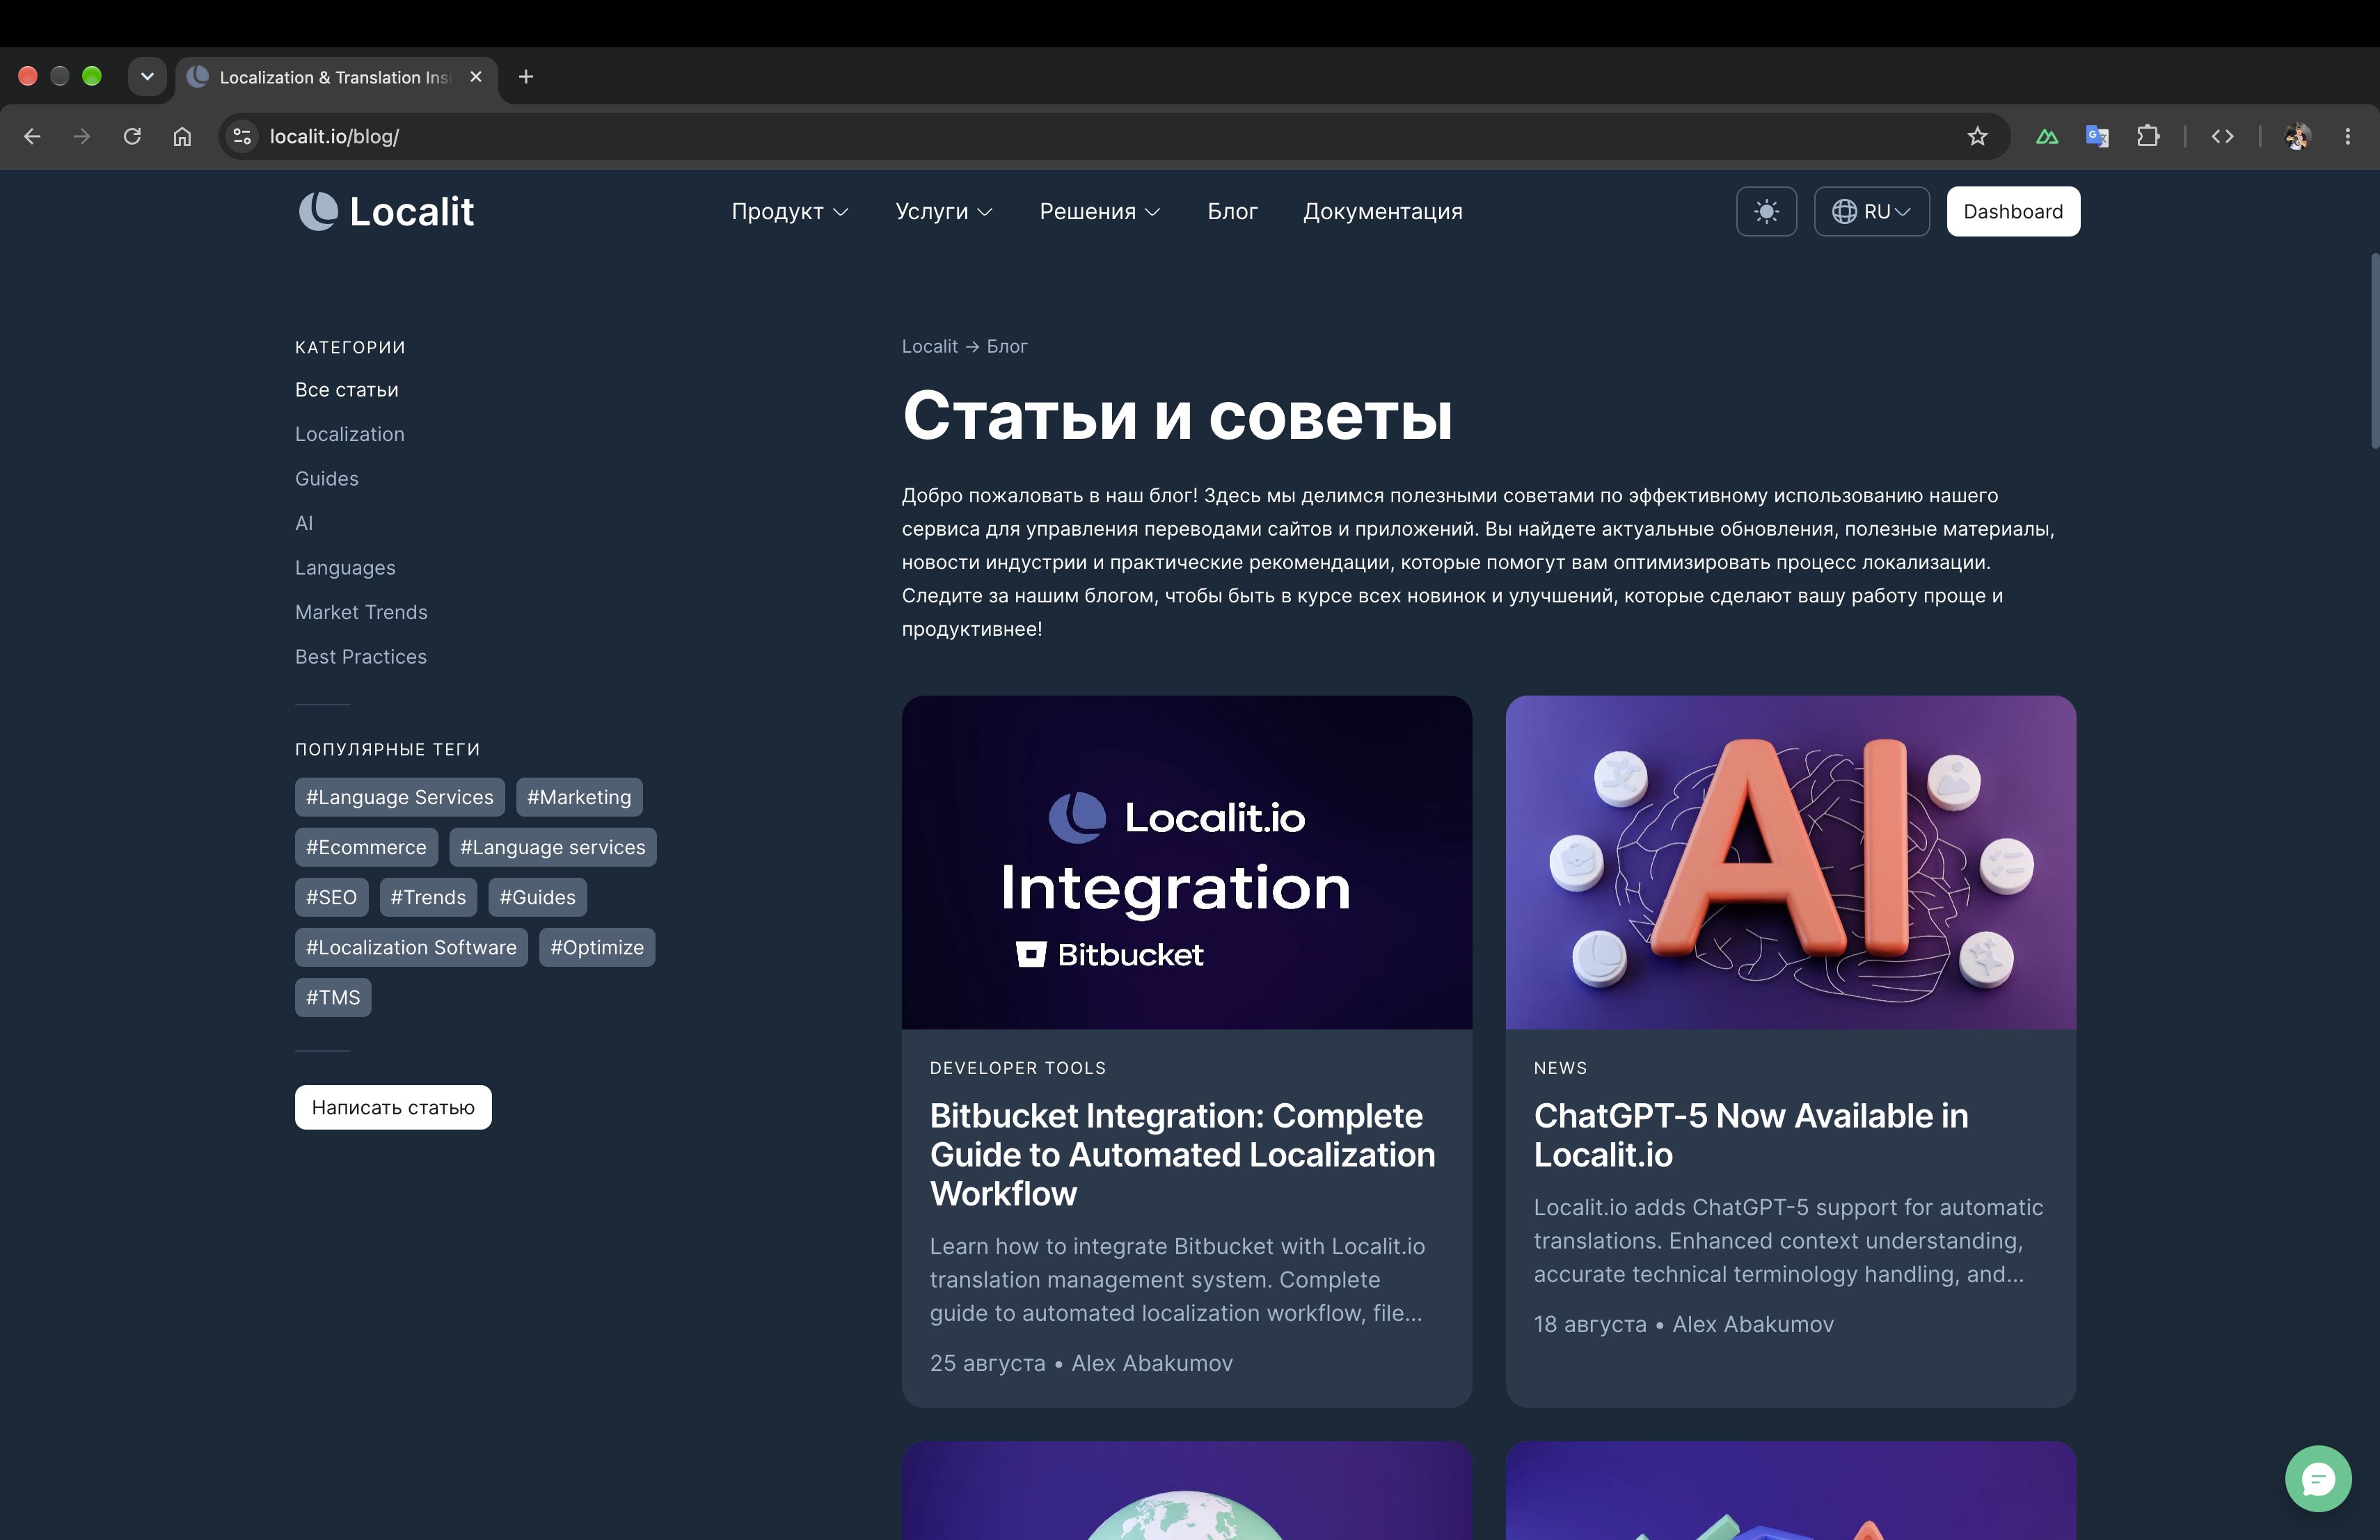This screenshot has width=2380, height=1540.
Task: Open a new browser tab with plus
Action: [x=526, y=77]
